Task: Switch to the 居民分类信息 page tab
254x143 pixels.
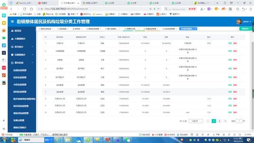Action: pyautogui.click(x=46, y=29)
